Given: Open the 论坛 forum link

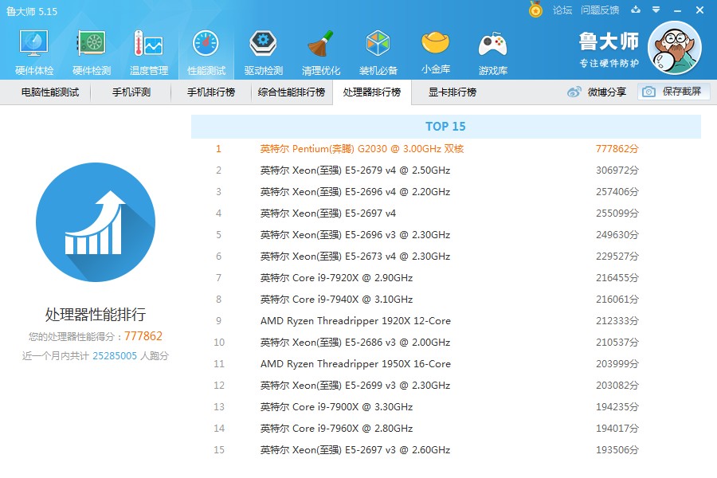Looking at the screenshot, I should tap(562, 10).
